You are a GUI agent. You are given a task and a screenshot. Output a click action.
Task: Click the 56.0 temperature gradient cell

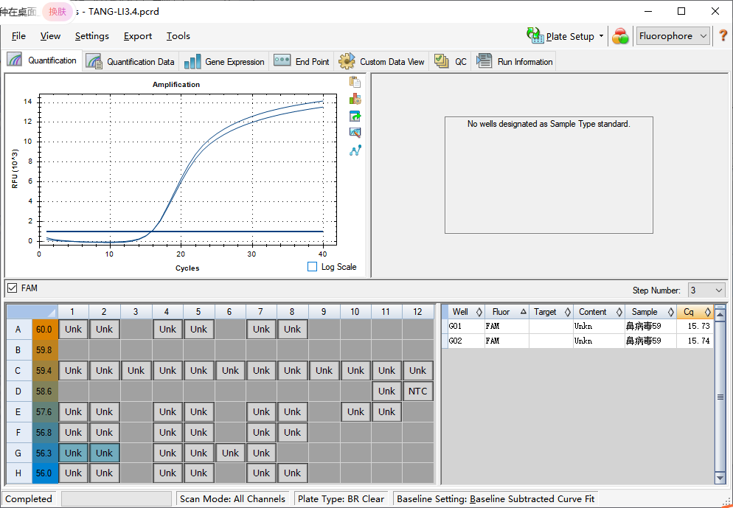coord(44,473)
